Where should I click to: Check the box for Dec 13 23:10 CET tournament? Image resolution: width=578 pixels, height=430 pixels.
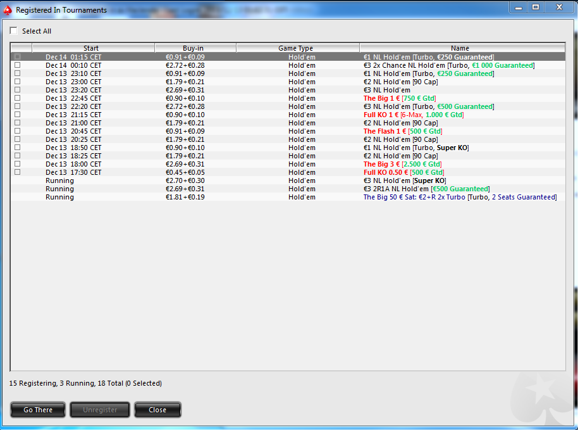tap(17, 73)
